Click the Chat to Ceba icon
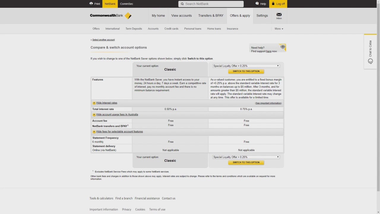 [370, 61]
